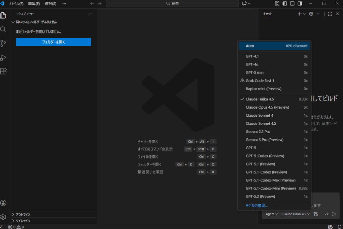
Task: Choose Gemini 2.5 Pro from model list
Action: [258, 132]
